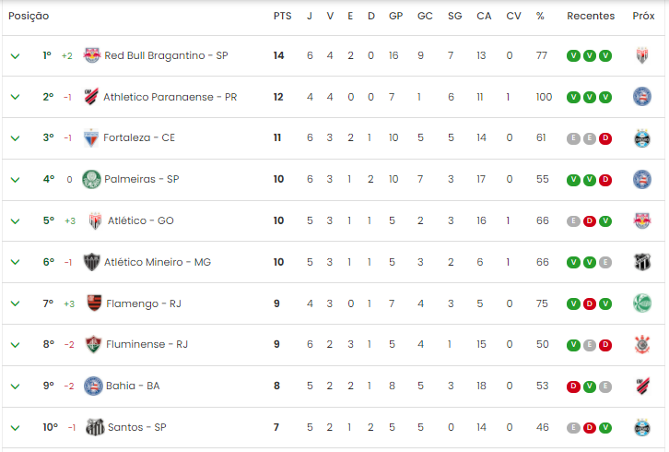Sort table by SG column header

[455, 16]
